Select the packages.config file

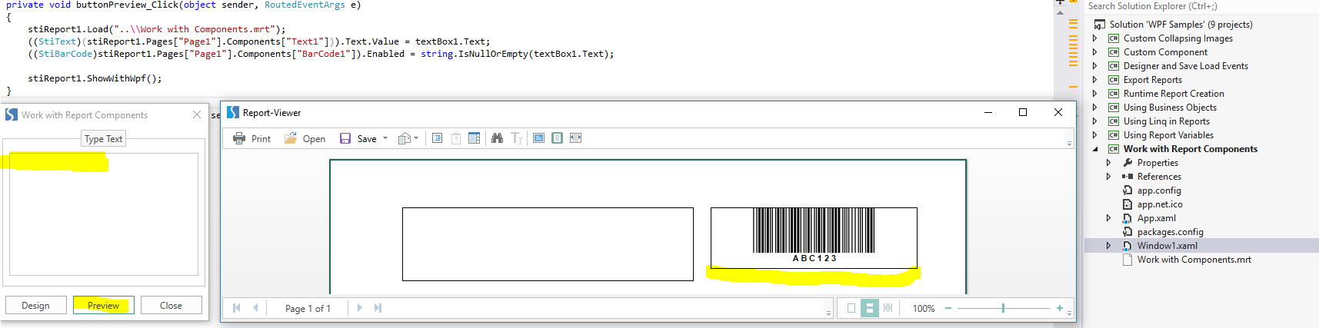click(x=1170, y=232)
